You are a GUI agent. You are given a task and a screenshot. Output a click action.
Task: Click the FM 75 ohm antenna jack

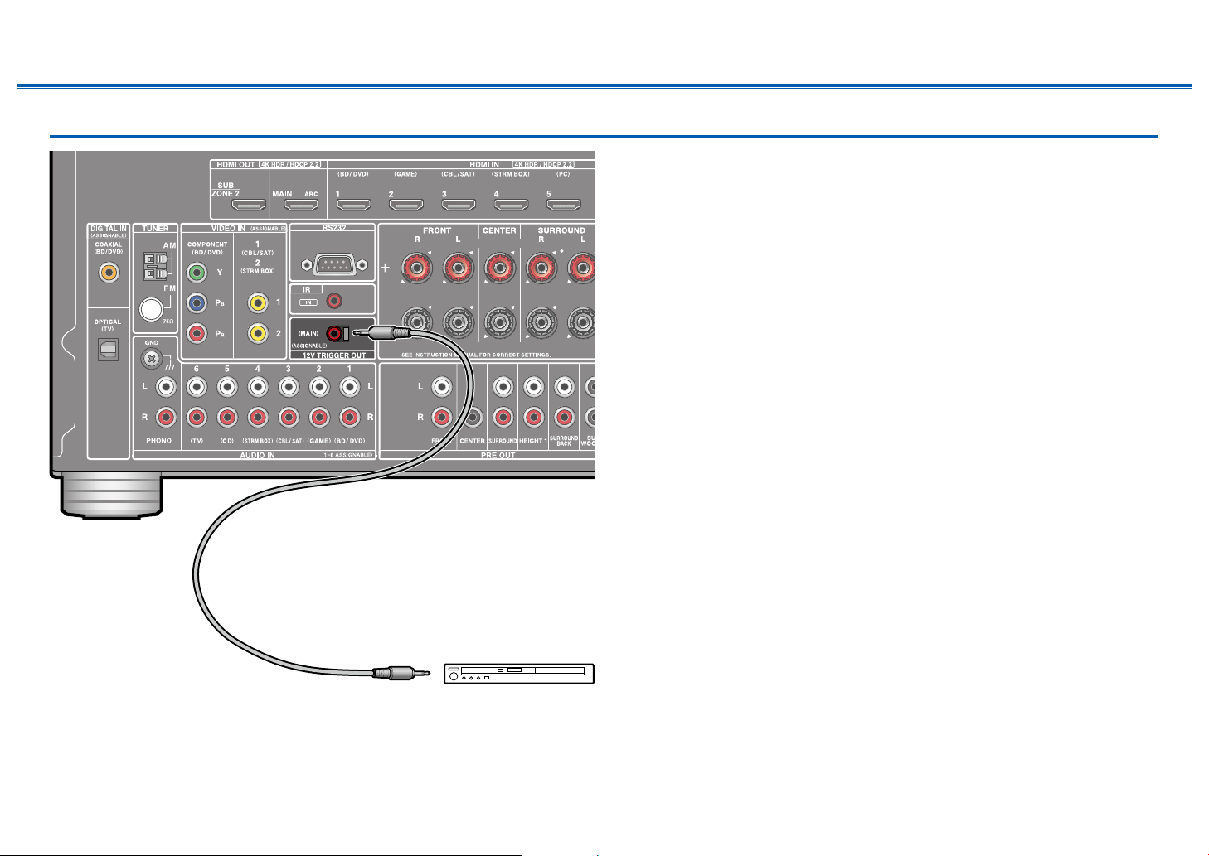tap(151, 309)
